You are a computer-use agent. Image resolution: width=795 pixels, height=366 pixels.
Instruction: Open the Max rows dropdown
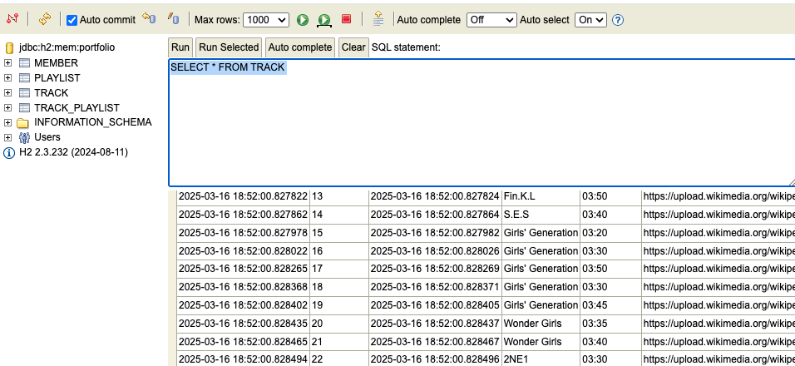(266, 20)
